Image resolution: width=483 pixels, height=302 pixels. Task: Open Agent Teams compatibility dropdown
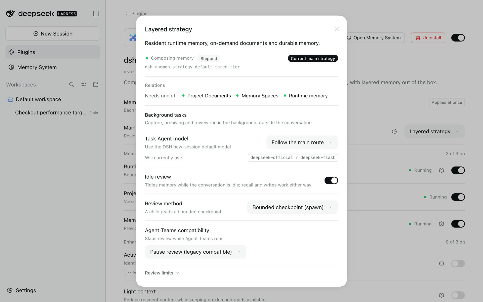click(x=195, y=252)
